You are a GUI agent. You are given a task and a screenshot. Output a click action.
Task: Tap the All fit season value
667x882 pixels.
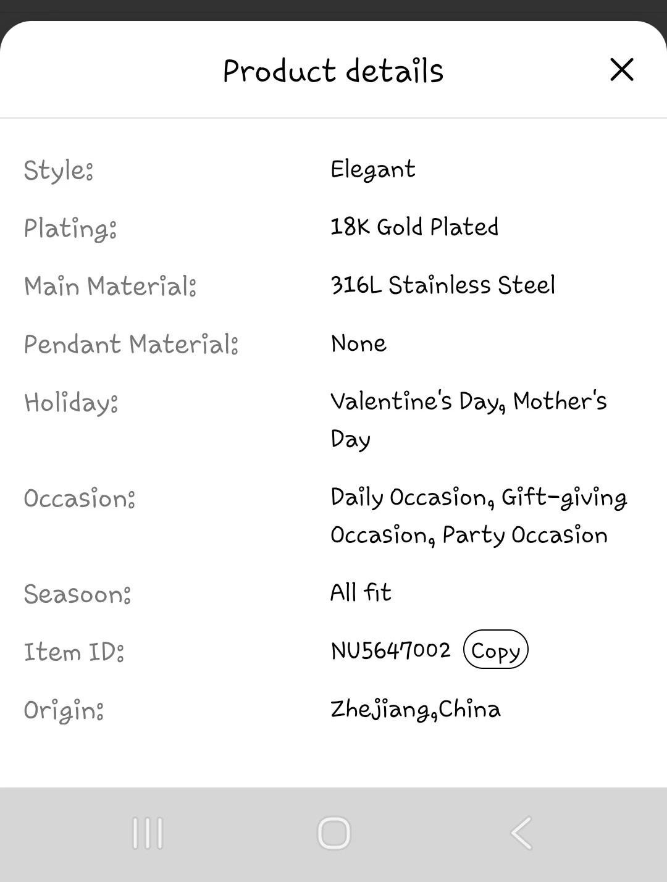tap(361, 593)
